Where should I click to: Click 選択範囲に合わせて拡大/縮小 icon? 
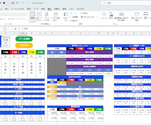pyautogui.click(x=121, y=17)
